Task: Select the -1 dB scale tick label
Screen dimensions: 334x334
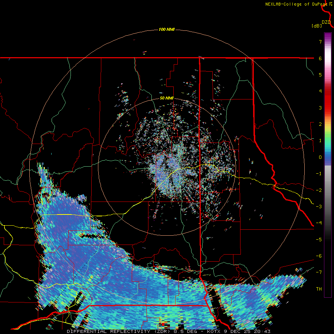Action: point(319,174)
